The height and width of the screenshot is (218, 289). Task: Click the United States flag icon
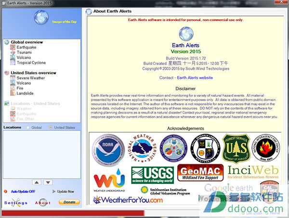[7, 73]
